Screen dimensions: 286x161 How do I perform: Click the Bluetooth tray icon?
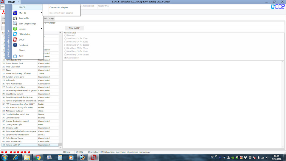coord(220,157)
